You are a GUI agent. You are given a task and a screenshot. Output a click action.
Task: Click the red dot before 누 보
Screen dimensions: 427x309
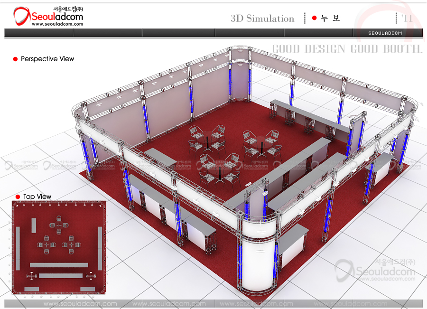point(314,18)
